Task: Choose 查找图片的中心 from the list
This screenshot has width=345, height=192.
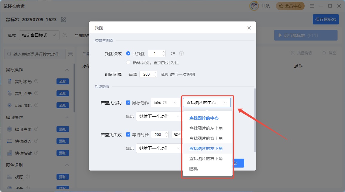Action: tap(208, 118)
